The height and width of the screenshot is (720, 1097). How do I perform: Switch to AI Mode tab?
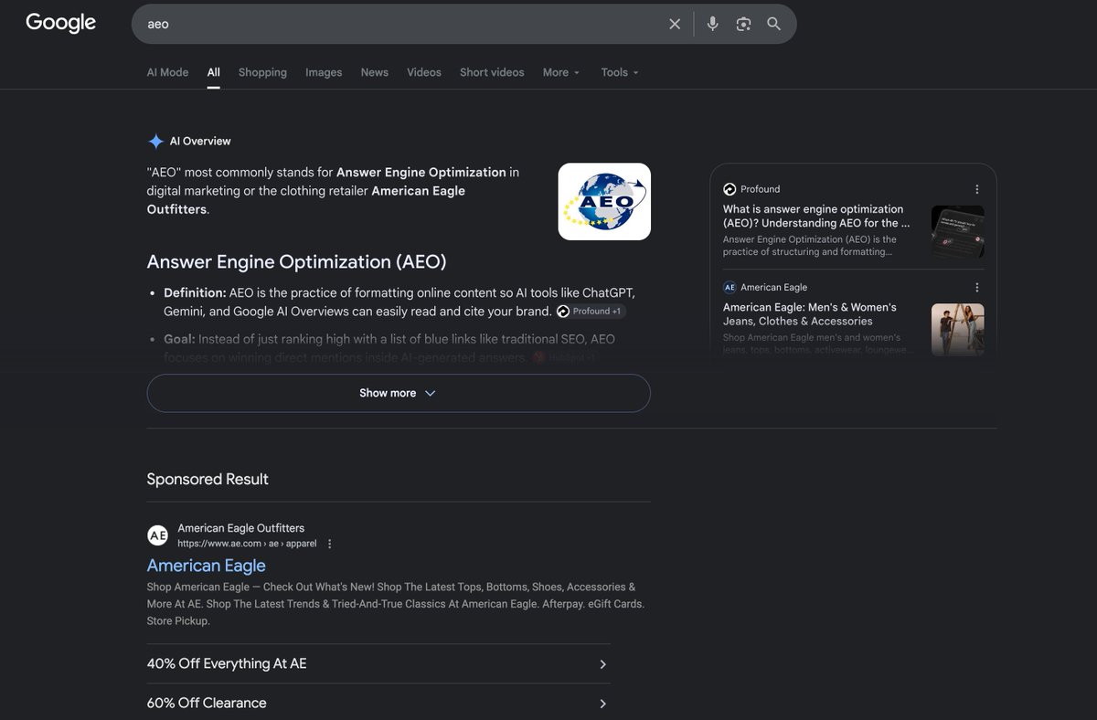(x=167, y=72)
